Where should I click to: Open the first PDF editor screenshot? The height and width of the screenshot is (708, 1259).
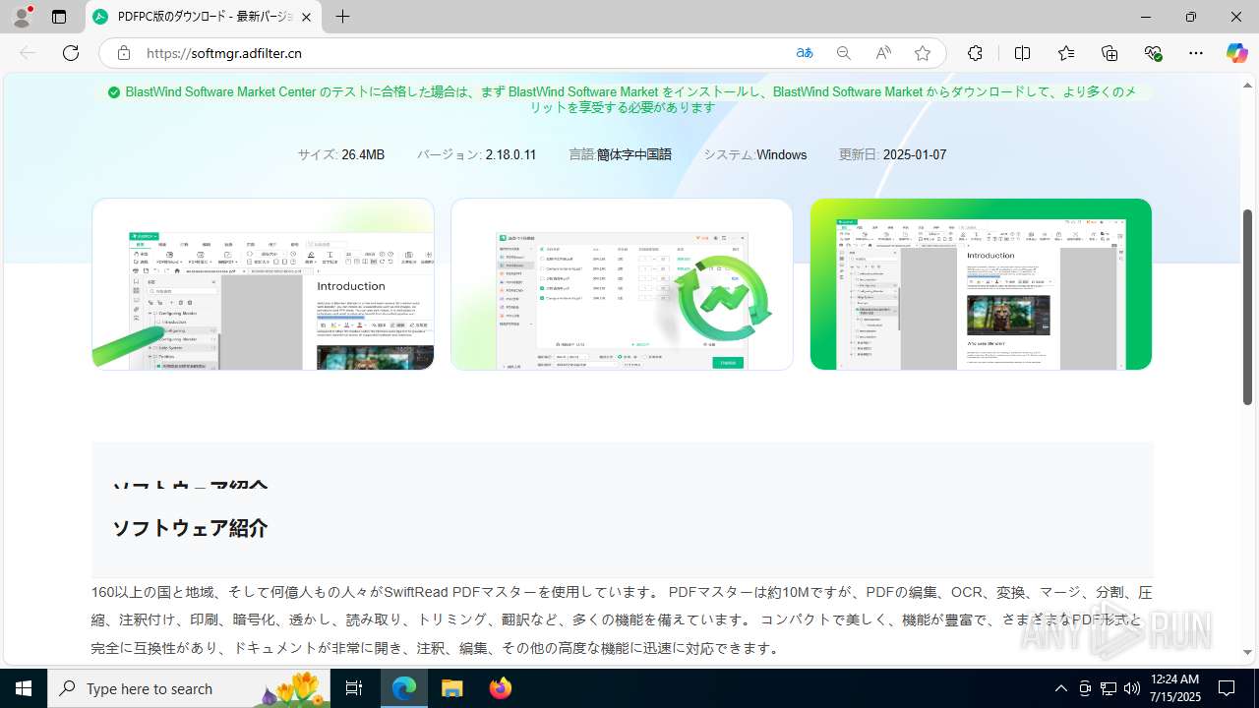(264, 284)
